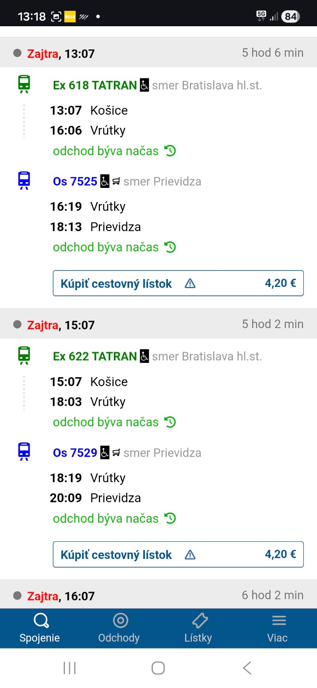Open the Spojenie search tab
Screen dimensions: 317x688
pos(40,628)
